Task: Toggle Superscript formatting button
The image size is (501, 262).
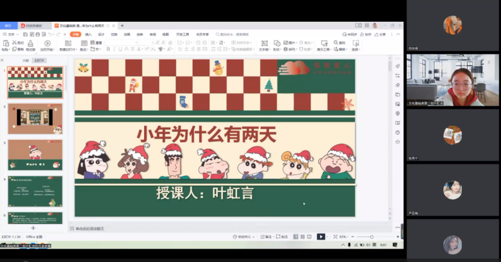Action: click(147, 49)
